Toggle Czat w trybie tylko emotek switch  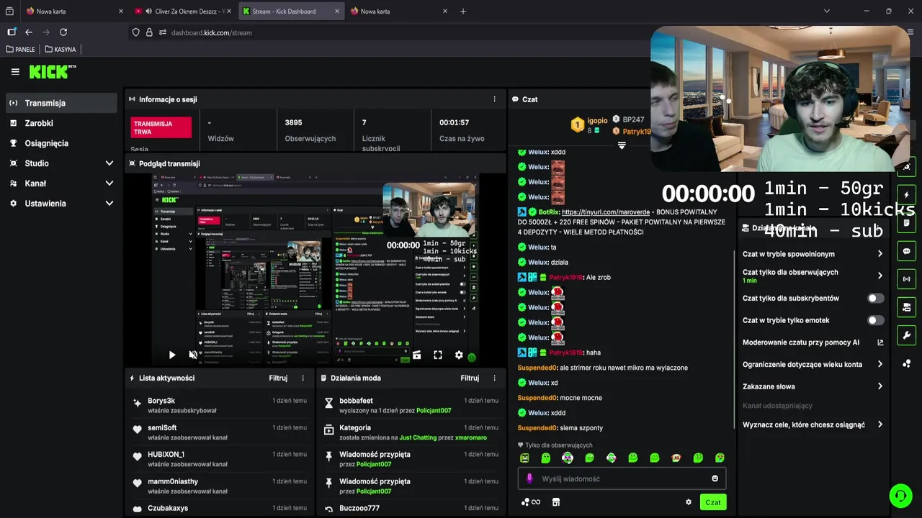[875, 320]
